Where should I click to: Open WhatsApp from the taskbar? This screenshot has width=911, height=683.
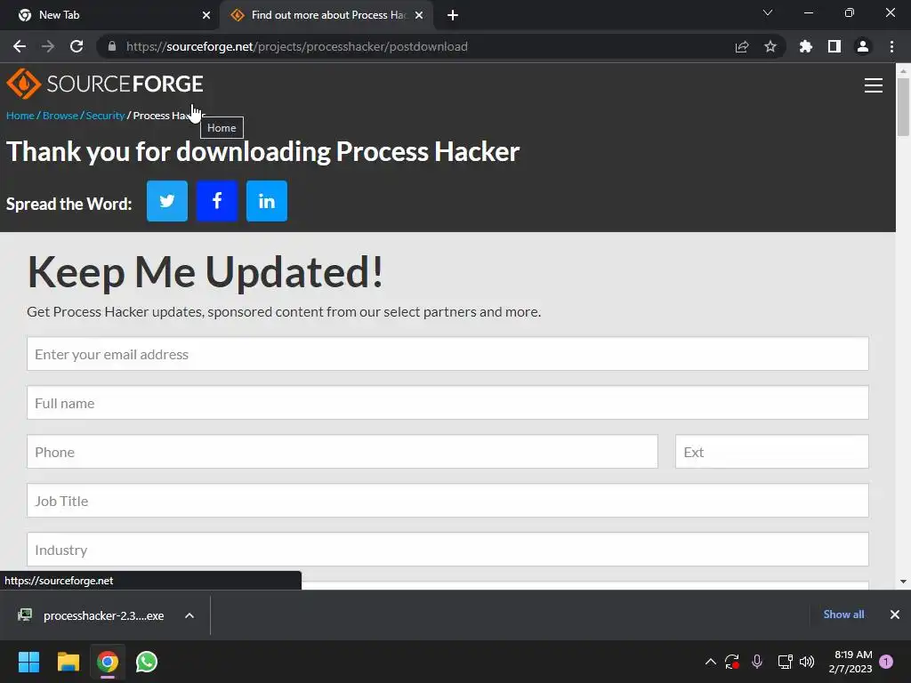click(x=147, y=662)
